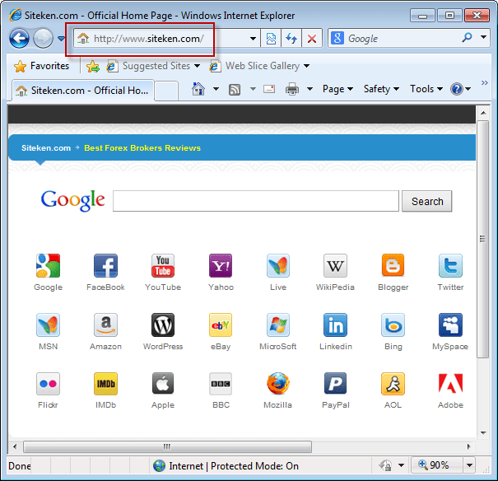Viewport: 498px width, 481px height.
Task: Expand the Home button dropdown arrow
Action: tap(216, 89)
